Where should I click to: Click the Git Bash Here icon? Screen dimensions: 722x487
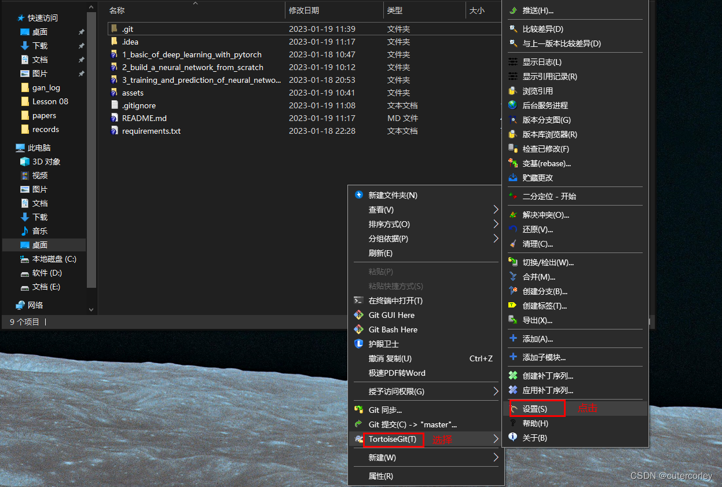[x=358, y=329]
